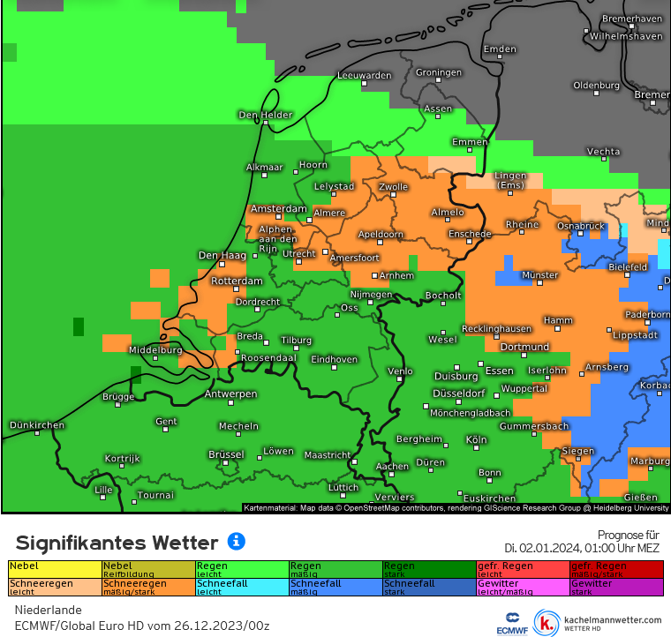Click the Maastricht city label

[x=328, y=455]
